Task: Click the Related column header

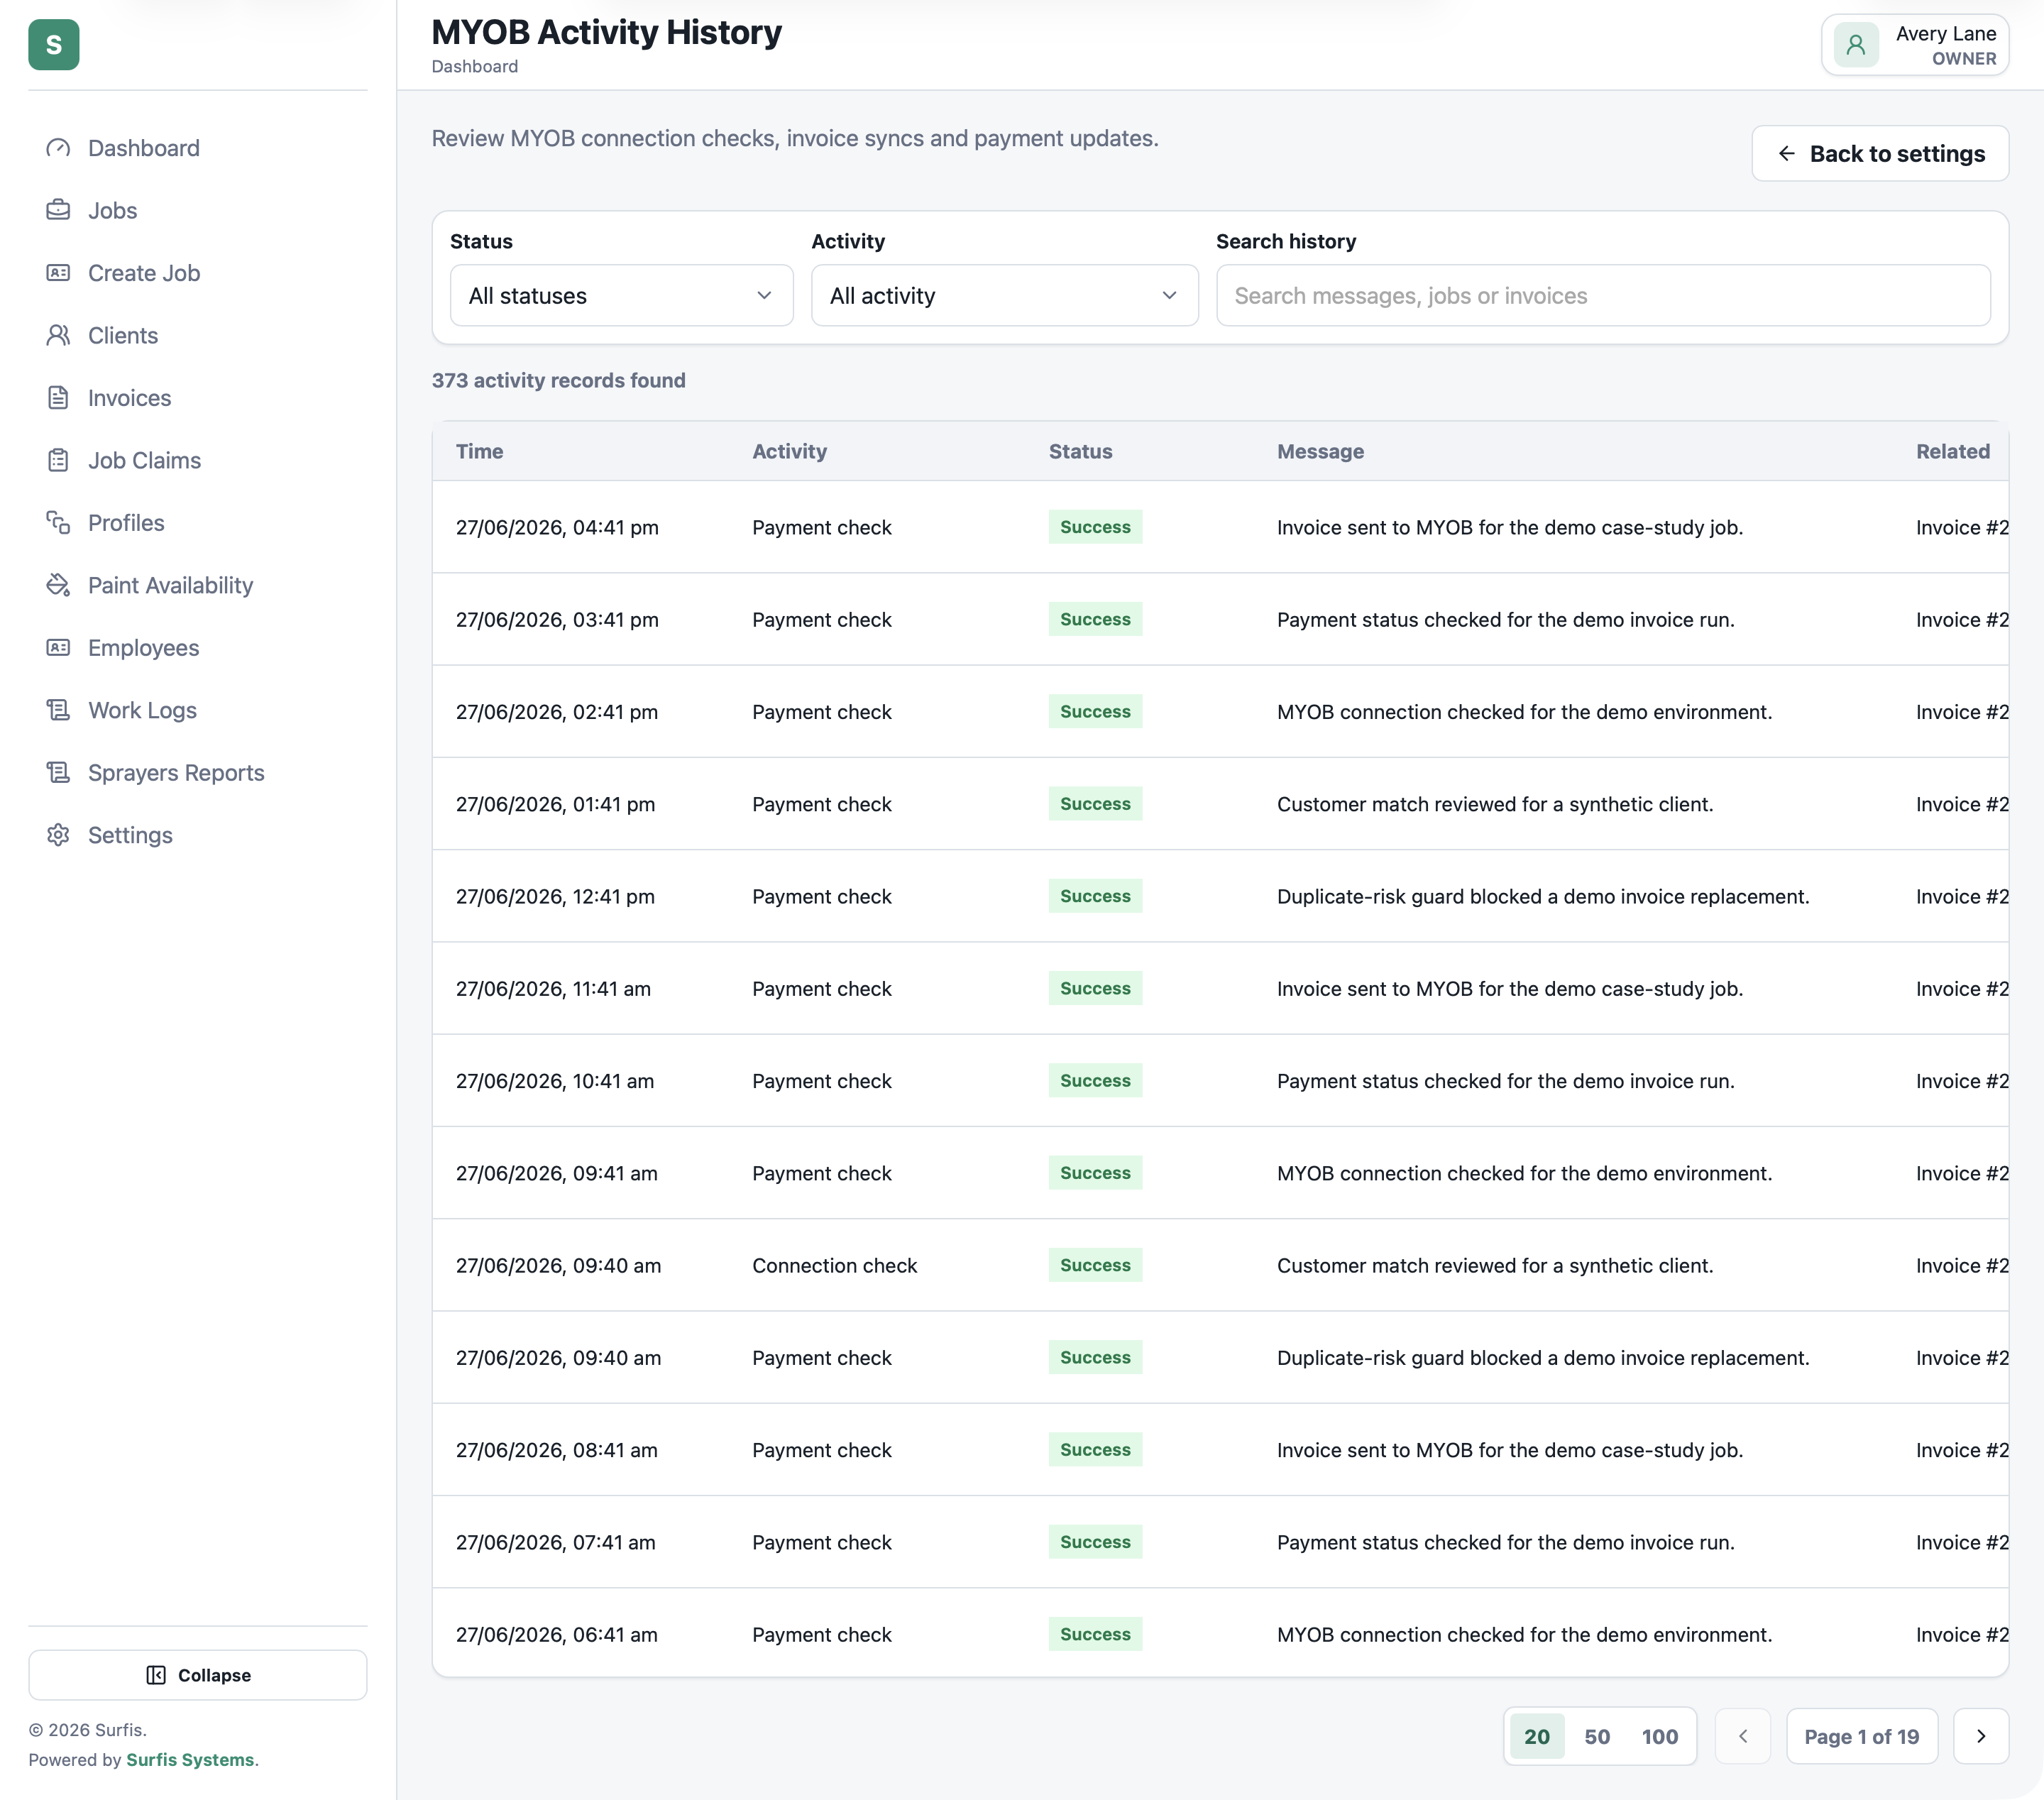Action: 1953,451
